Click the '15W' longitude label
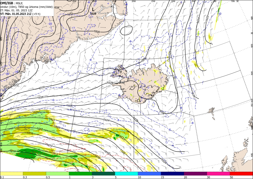The width and height of the screenshot is (253, 179). (153, 1)
